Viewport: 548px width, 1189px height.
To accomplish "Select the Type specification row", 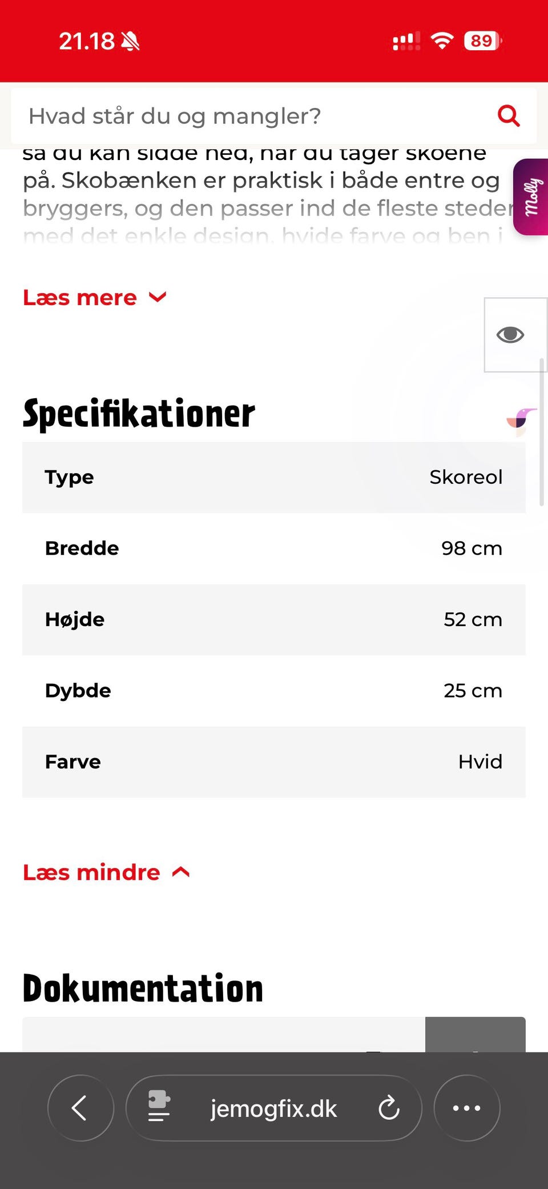I will point(273,477).
